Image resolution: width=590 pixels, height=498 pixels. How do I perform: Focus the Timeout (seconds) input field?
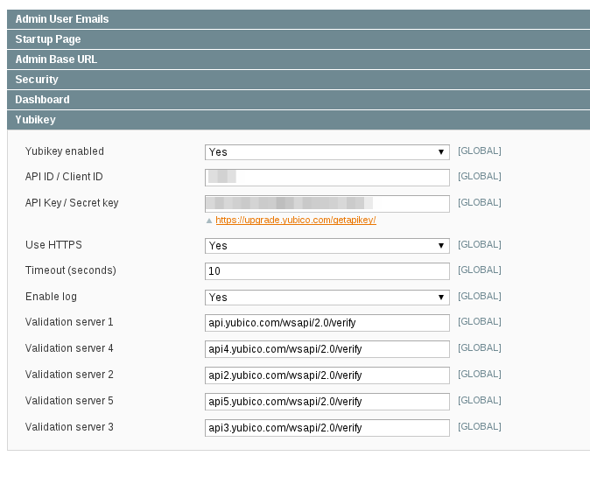coord(327,271)
